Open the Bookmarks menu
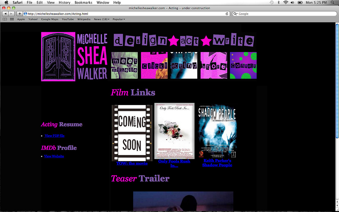 tap(83, 2)
